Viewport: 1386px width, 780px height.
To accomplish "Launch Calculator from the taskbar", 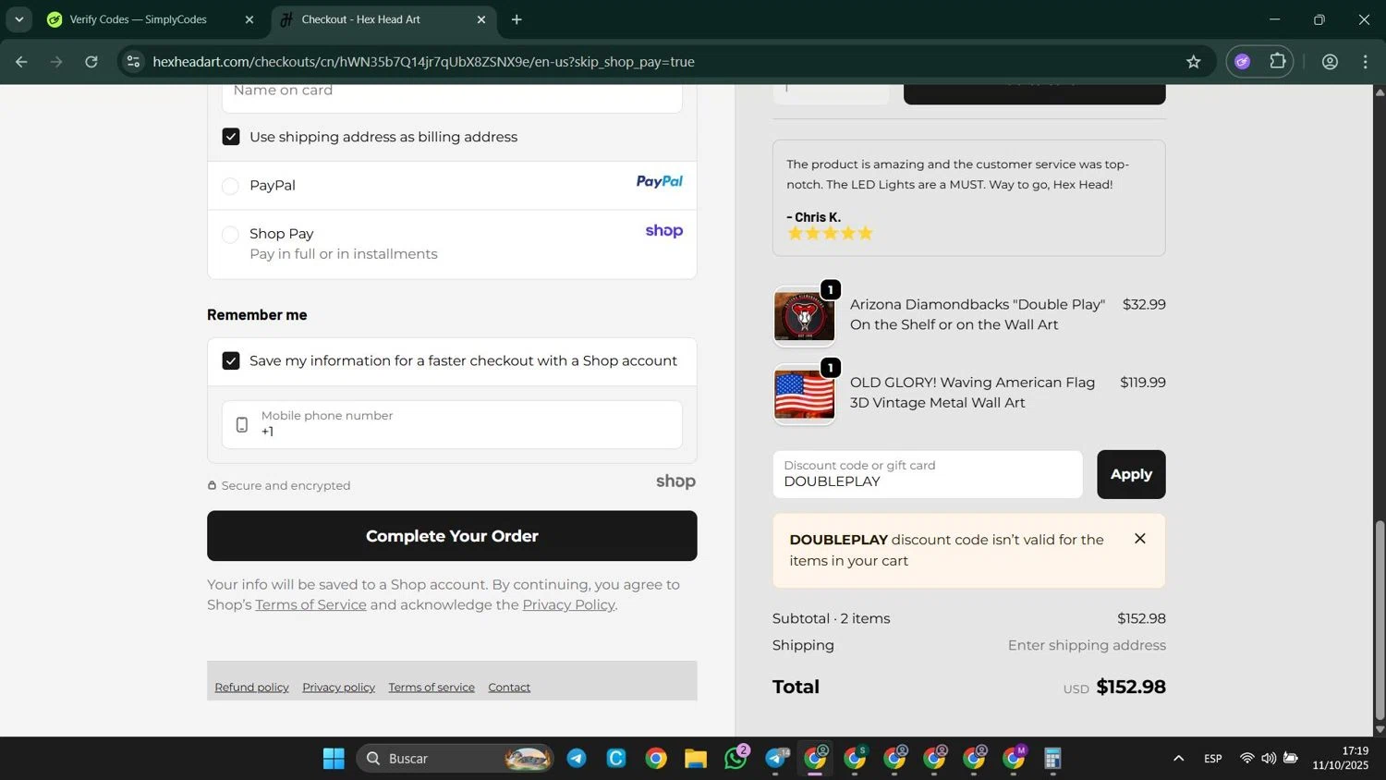I will tap(1052, 759).
